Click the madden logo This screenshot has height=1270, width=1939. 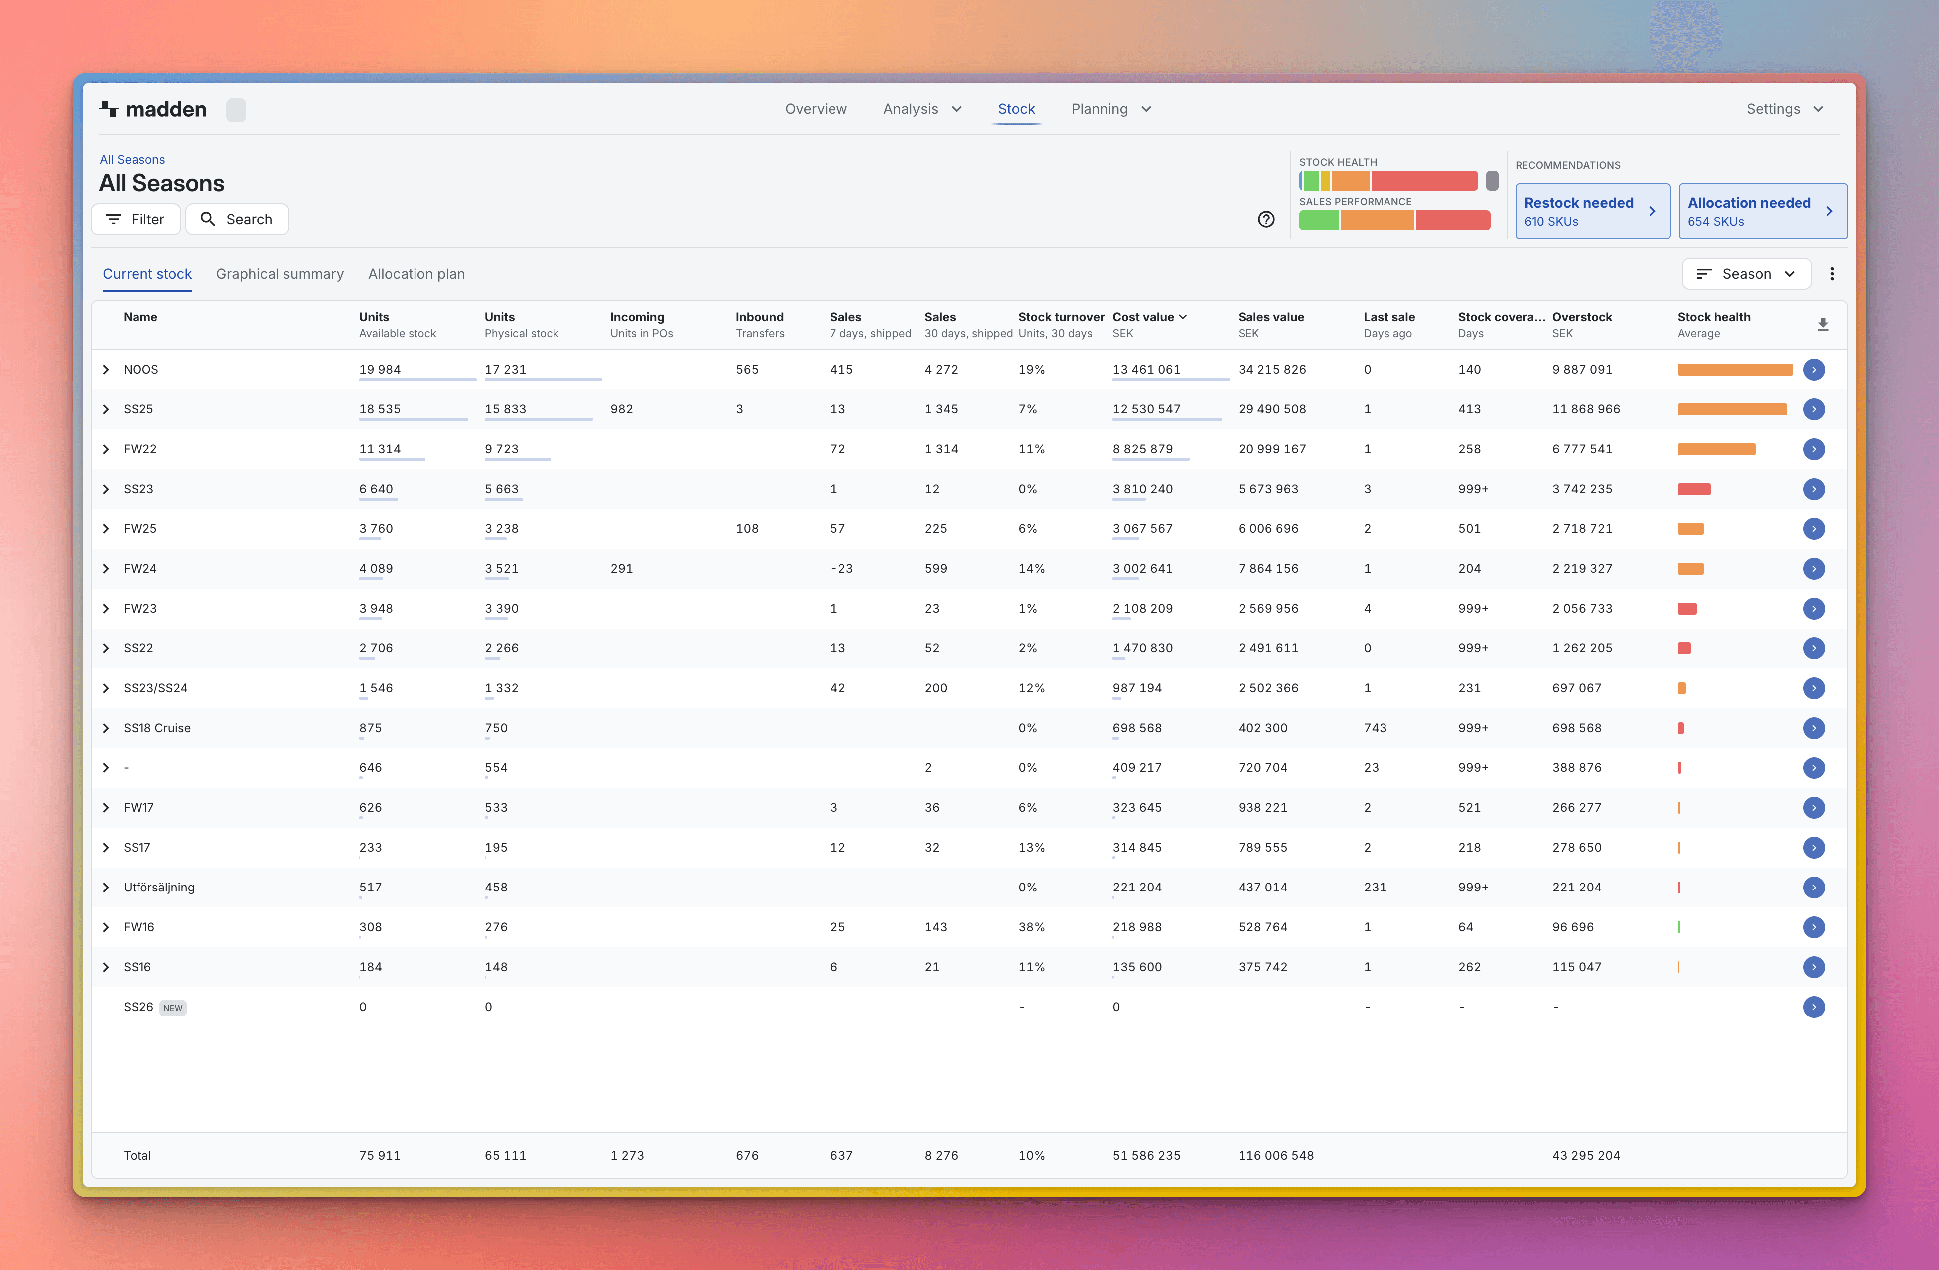[153, 109]
